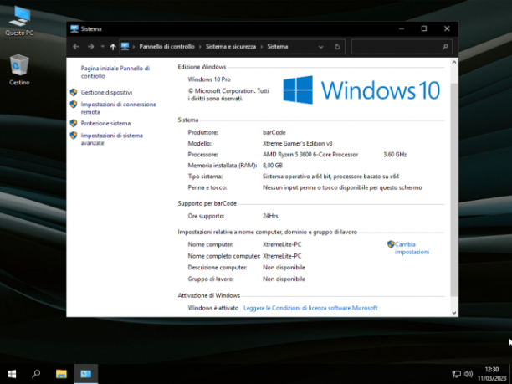Open the Windows Start menu
The height and width of the screenshot is (384, 512).
pyautogui.click(x=12, y=374)
